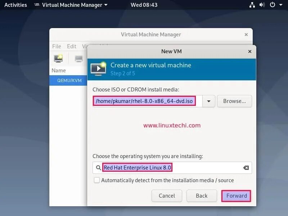Open the Edit menu in Virtual Machine Manager
Image resolution: width=288 pixels, height=216 pixels.
pos(71,46)
